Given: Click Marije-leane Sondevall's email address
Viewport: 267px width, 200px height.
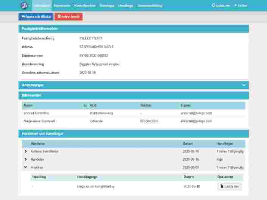Looking at the screenshot, I should (196, 121).
